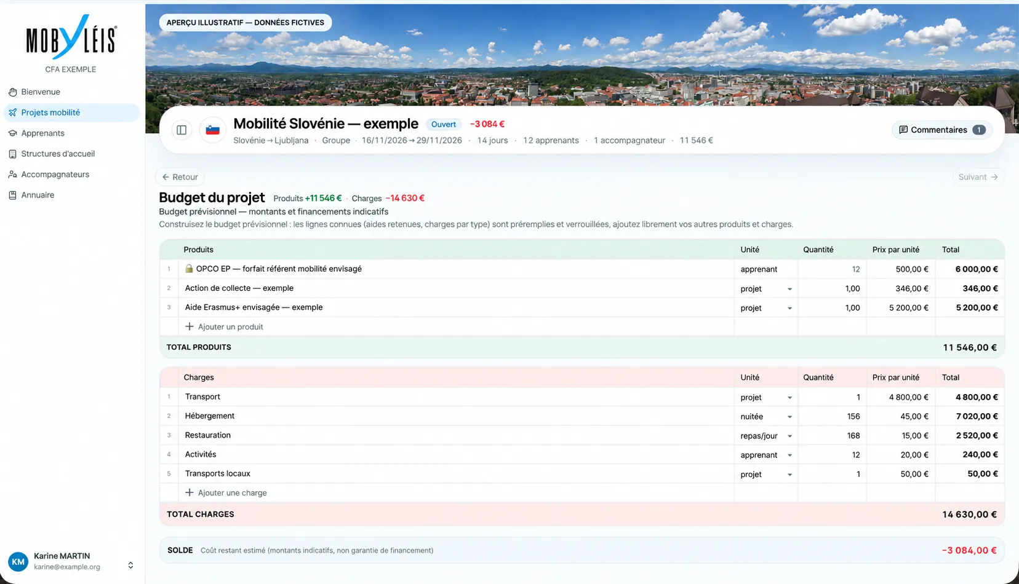Screen dimensions: 1019x584
Task: Click the Commentaires count badge
Action: click(978, 130)
